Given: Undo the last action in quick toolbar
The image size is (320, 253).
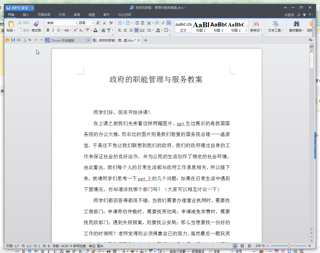Looking at the screenshot, I should pos(30,40).
